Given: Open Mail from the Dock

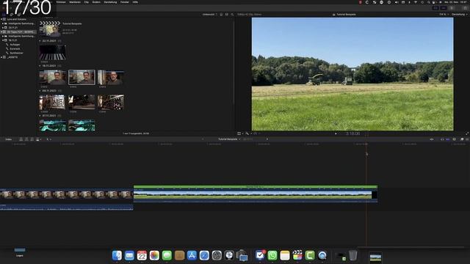Looking at the screenshot, I should (x=129, y=255).
